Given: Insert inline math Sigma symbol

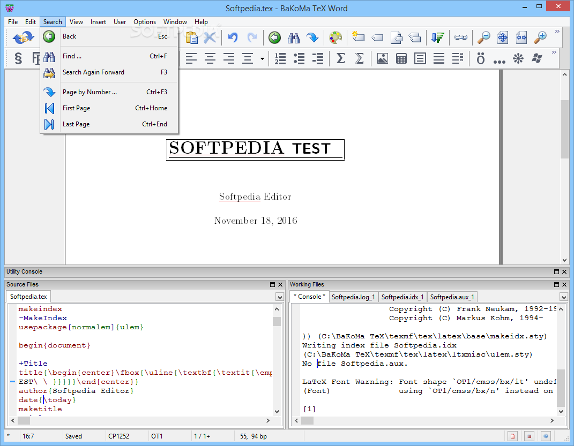Looking at the screenshot, I should coord(340,58).
